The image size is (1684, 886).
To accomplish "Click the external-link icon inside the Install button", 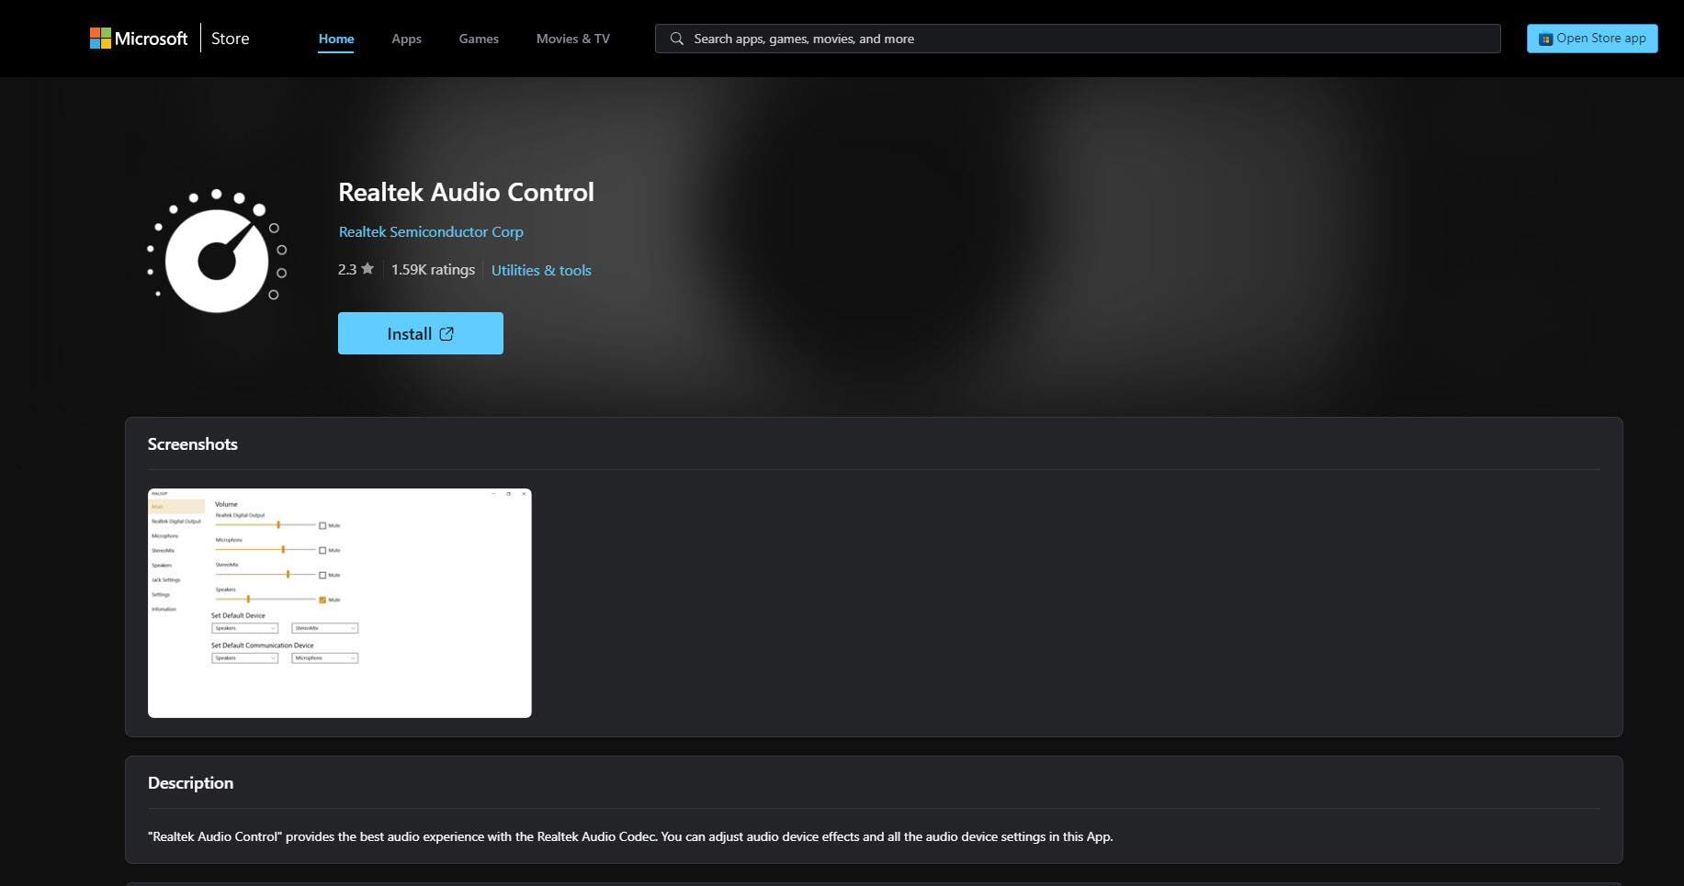I will coord(446,333).
